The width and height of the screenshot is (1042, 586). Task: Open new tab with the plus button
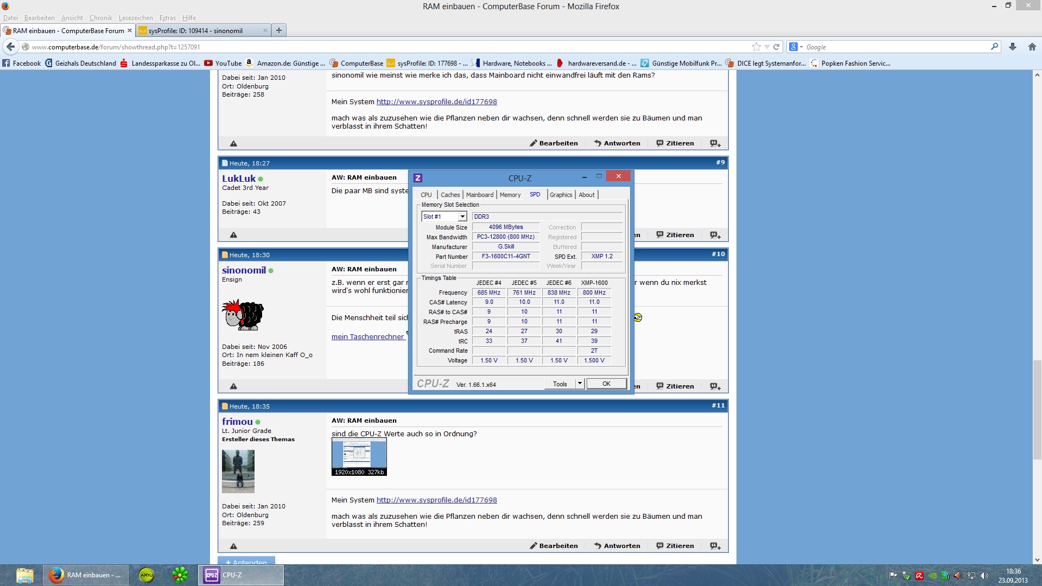coord(278,30)
